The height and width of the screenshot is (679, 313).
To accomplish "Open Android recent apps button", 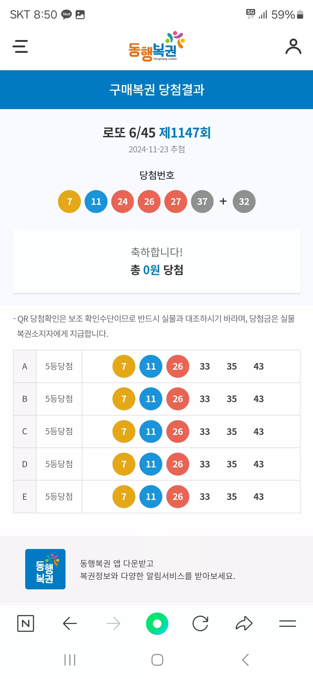I will click(70, 660).
